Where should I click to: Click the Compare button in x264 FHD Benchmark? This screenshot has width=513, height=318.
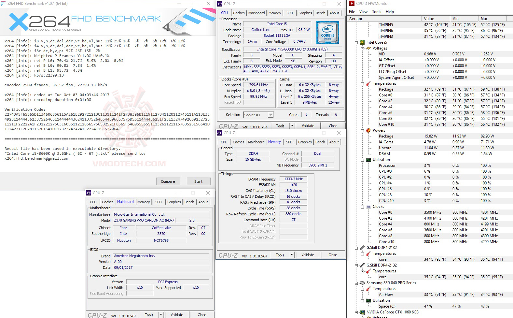click(x=168, y=181)
